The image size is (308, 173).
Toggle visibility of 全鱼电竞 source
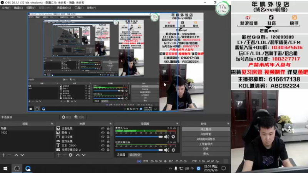click(103, 128)
